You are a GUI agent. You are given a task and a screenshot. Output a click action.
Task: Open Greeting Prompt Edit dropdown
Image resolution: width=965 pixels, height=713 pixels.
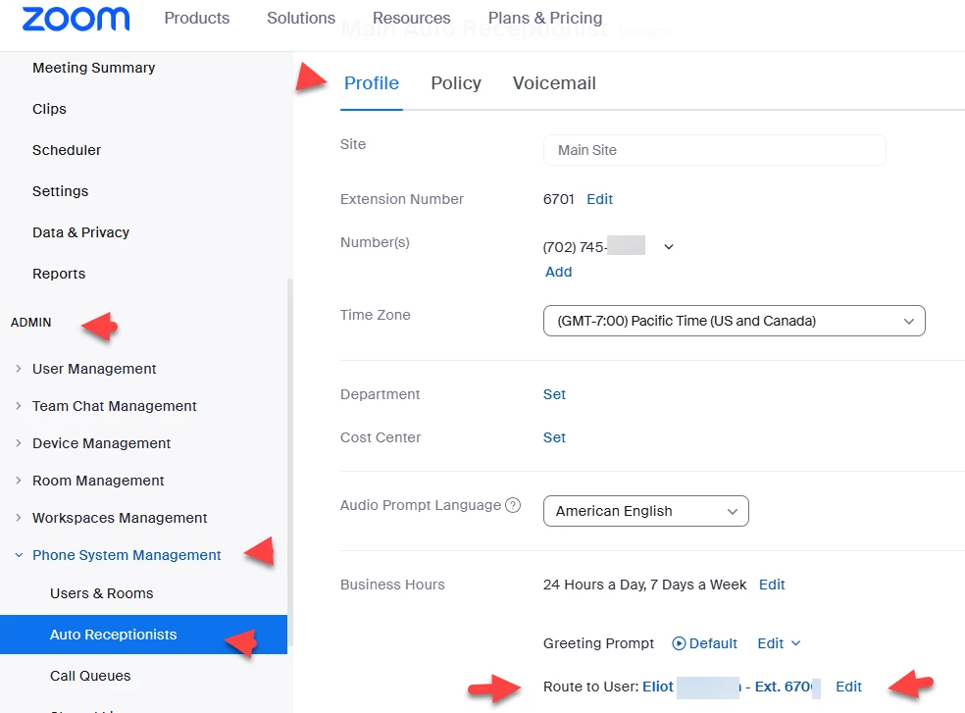(x=779, y=643)
